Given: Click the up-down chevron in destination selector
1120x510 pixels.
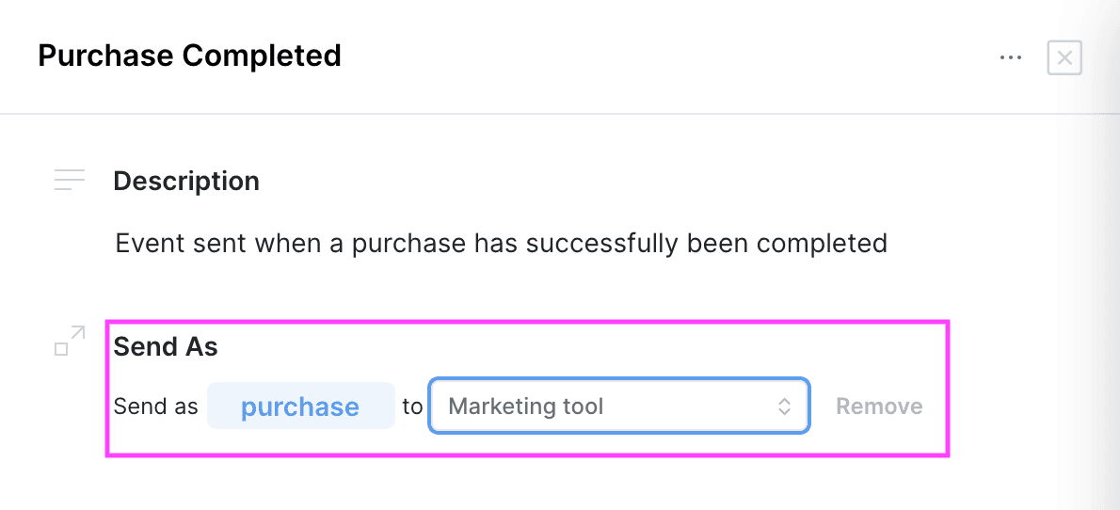Looking at the screenshot, I should point(784,406).
